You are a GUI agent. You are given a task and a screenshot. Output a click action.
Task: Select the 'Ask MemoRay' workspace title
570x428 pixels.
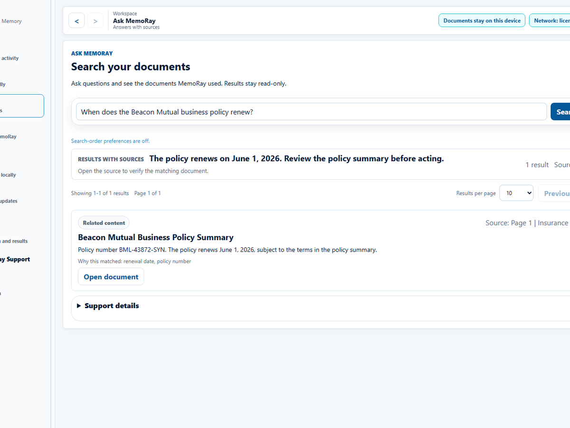(x=134, y=21)
